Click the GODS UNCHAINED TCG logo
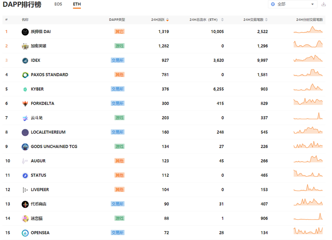 click(25, 147)
